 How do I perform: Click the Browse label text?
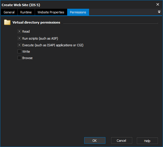(27, 58)
